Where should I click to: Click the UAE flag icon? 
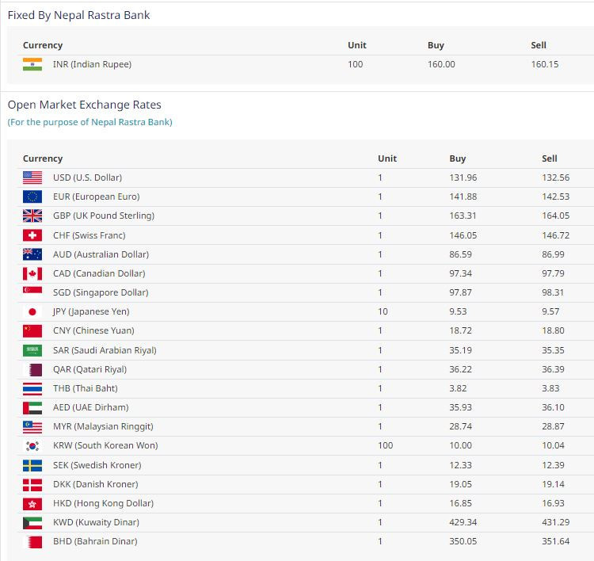click(x=32, y=407)
